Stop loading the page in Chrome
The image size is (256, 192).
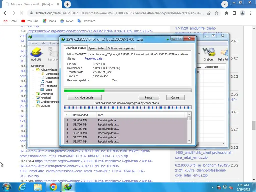[x=21, y=13]
